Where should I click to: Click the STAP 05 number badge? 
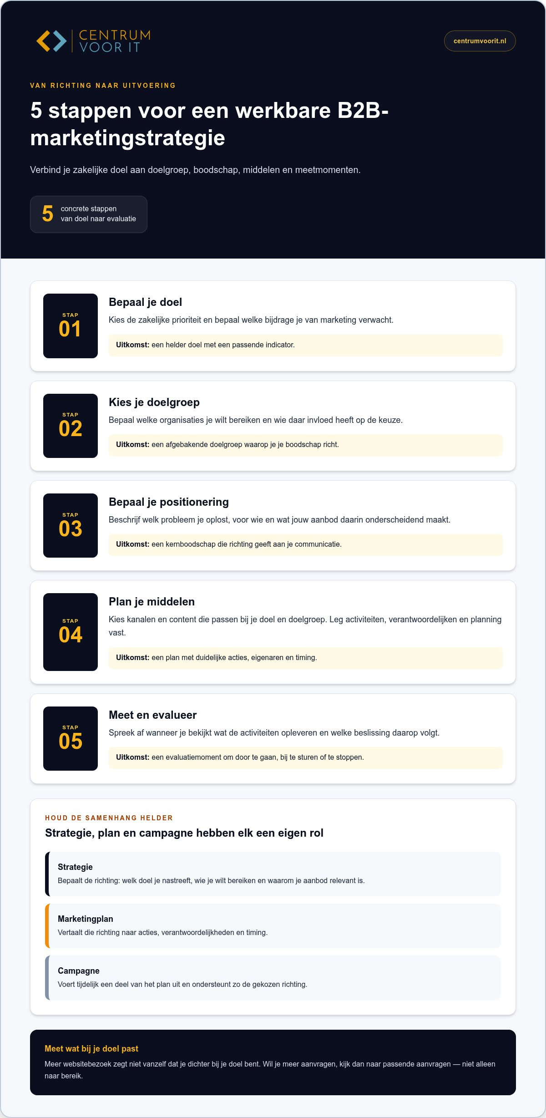tap(71, 738)
